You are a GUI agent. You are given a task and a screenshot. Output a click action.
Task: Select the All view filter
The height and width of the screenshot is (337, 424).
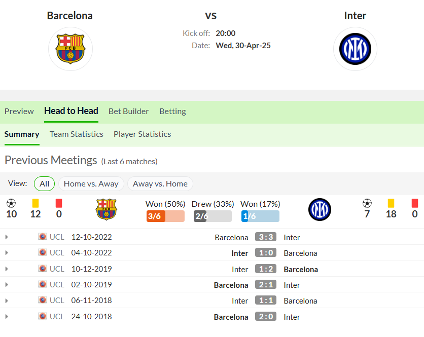pos(44,184)
